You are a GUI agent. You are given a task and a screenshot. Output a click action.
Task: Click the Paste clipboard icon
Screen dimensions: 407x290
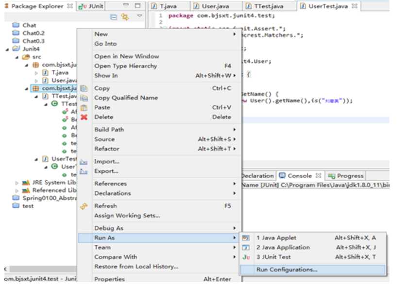coord(84,108)
